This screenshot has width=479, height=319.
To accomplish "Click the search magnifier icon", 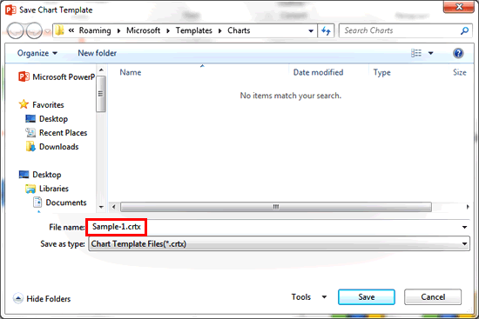I will (x=465, y=30).
